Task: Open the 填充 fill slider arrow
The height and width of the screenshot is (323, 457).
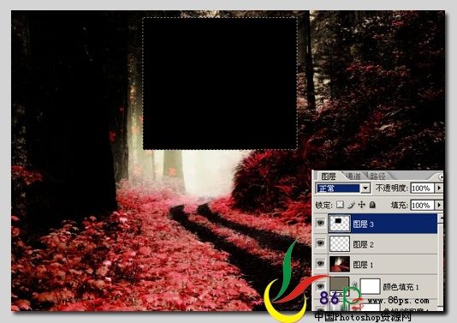Action: [x=439, y=205]
